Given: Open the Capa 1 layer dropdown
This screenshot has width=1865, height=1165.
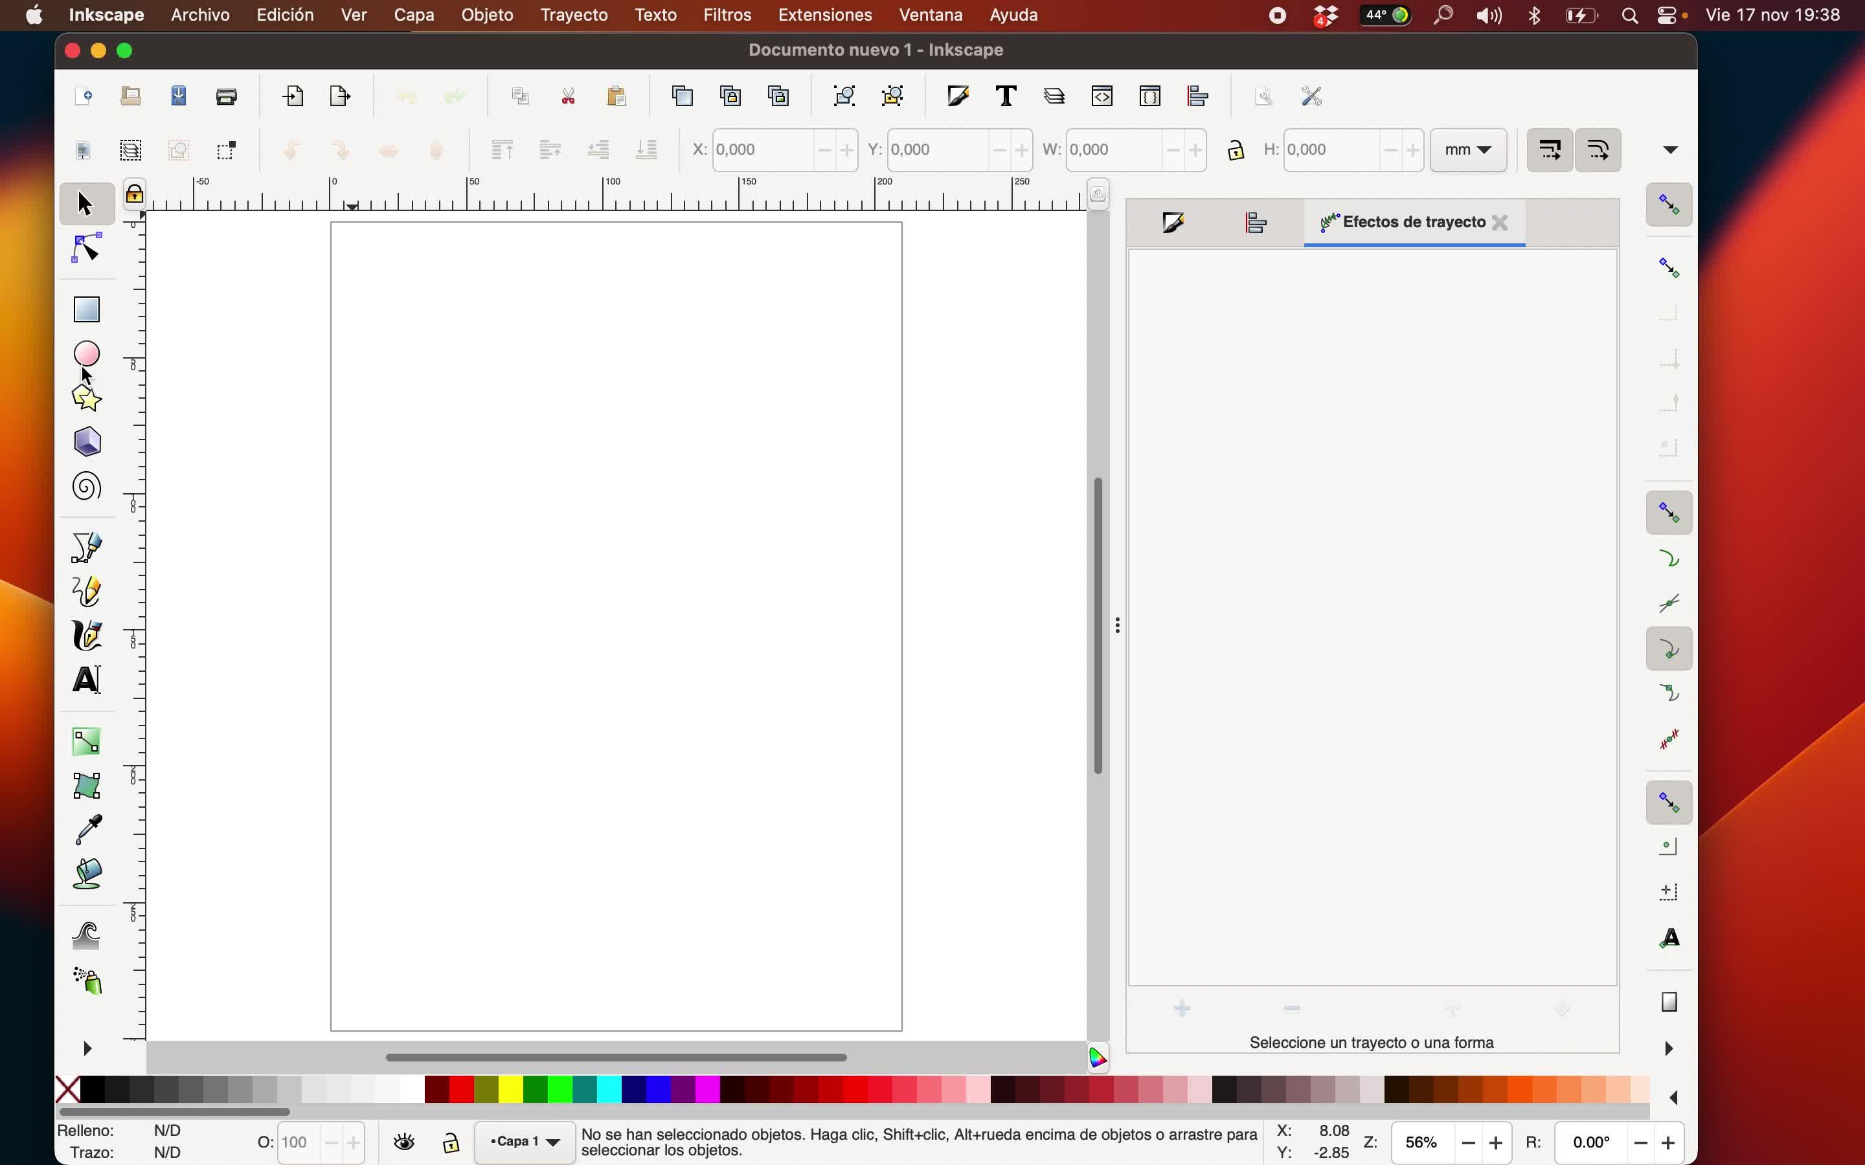Looking at the screenshot, I should point(525,1142).
